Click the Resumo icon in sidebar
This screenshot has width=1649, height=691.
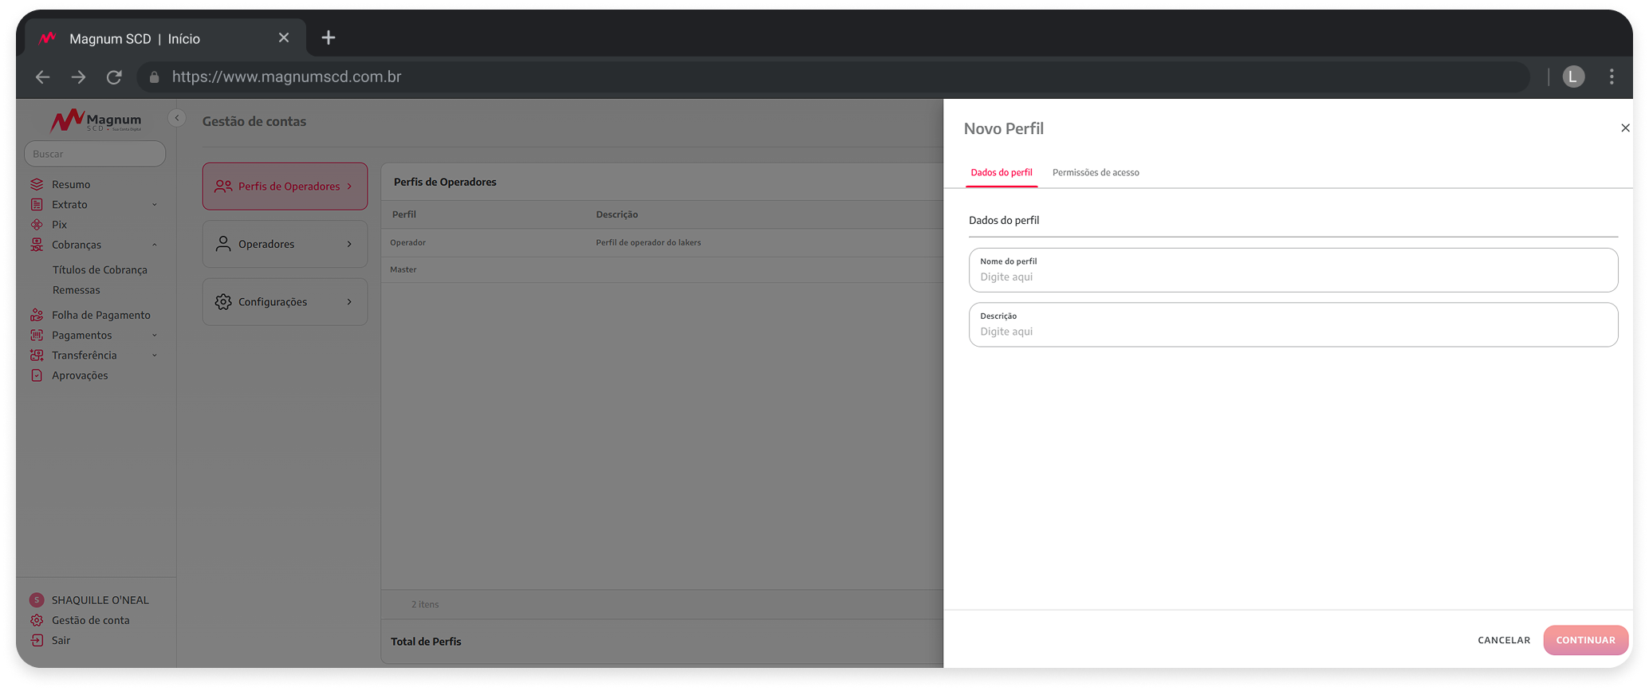click(37, 184)
